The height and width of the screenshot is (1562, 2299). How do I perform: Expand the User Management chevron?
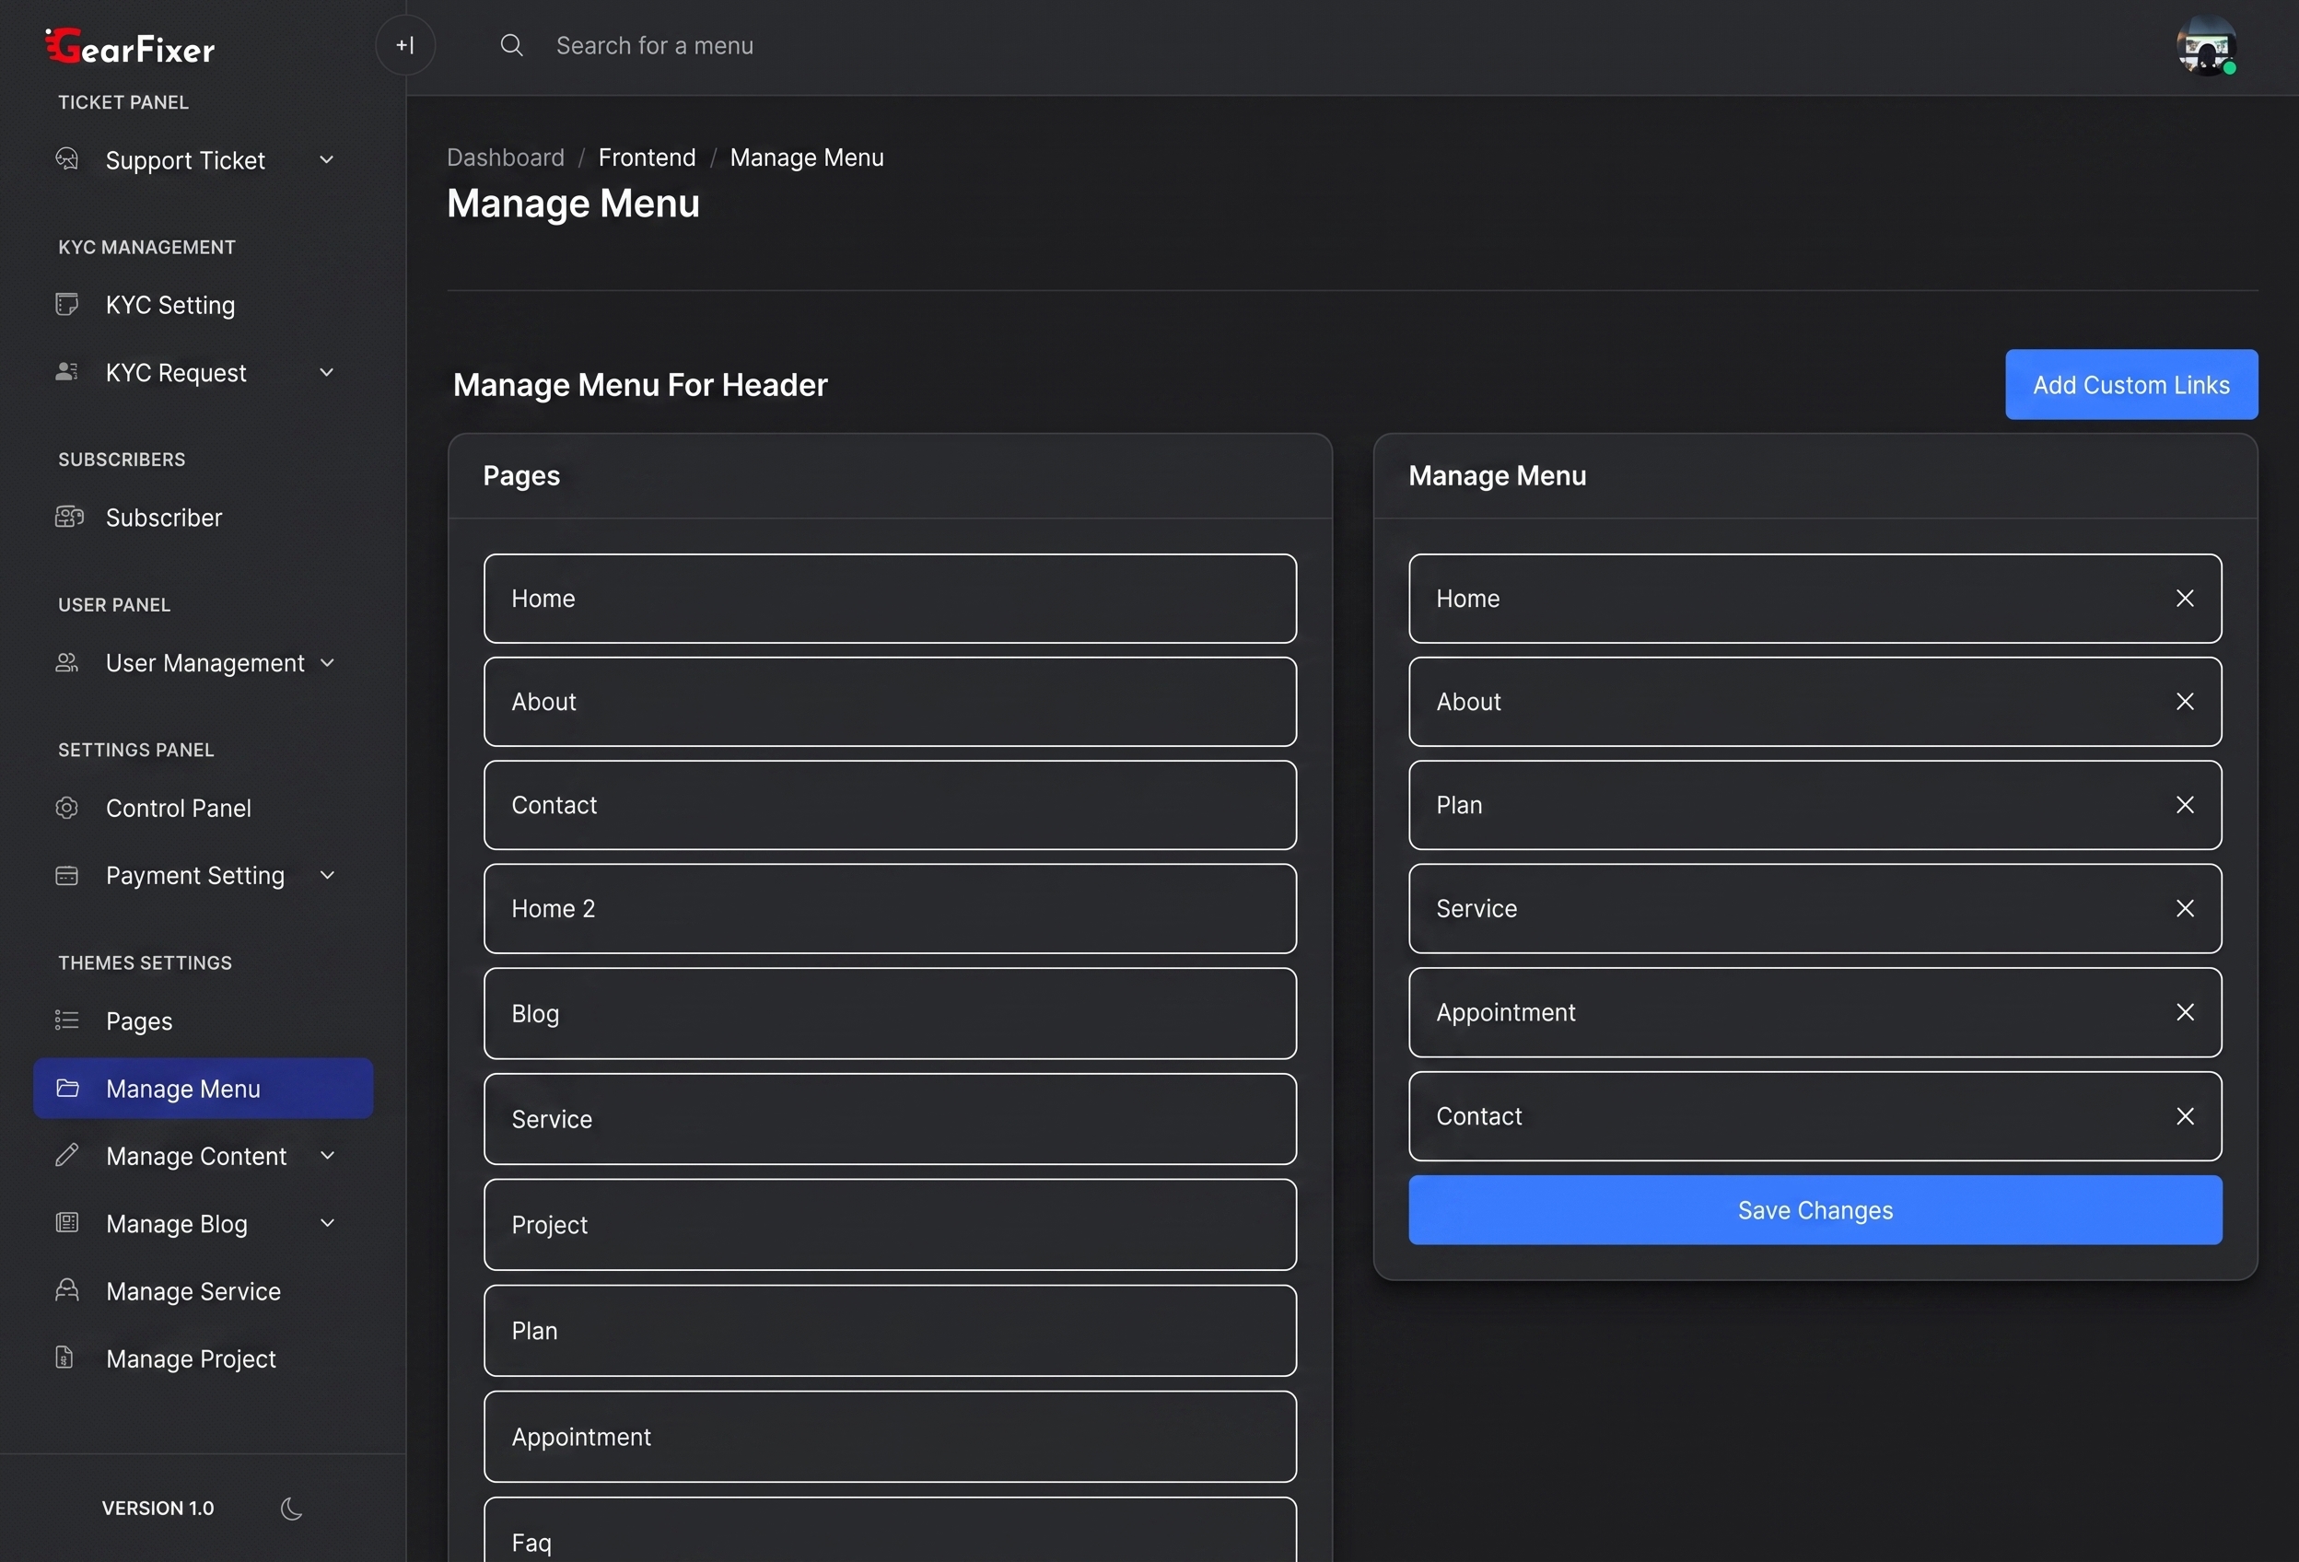326,662
